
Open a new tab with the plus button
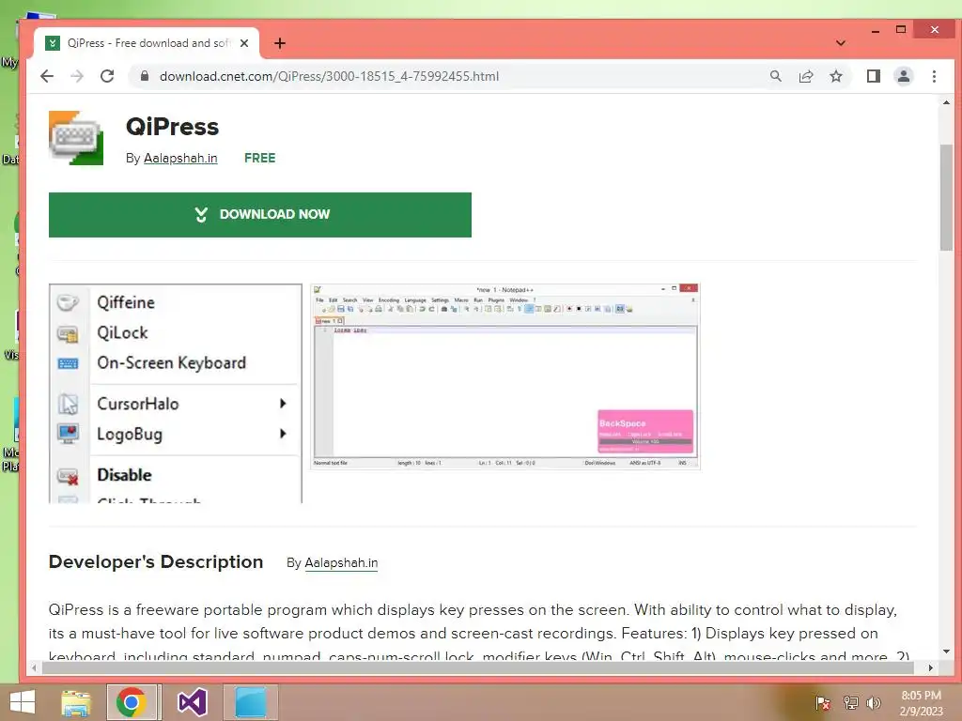click(280, 43)
